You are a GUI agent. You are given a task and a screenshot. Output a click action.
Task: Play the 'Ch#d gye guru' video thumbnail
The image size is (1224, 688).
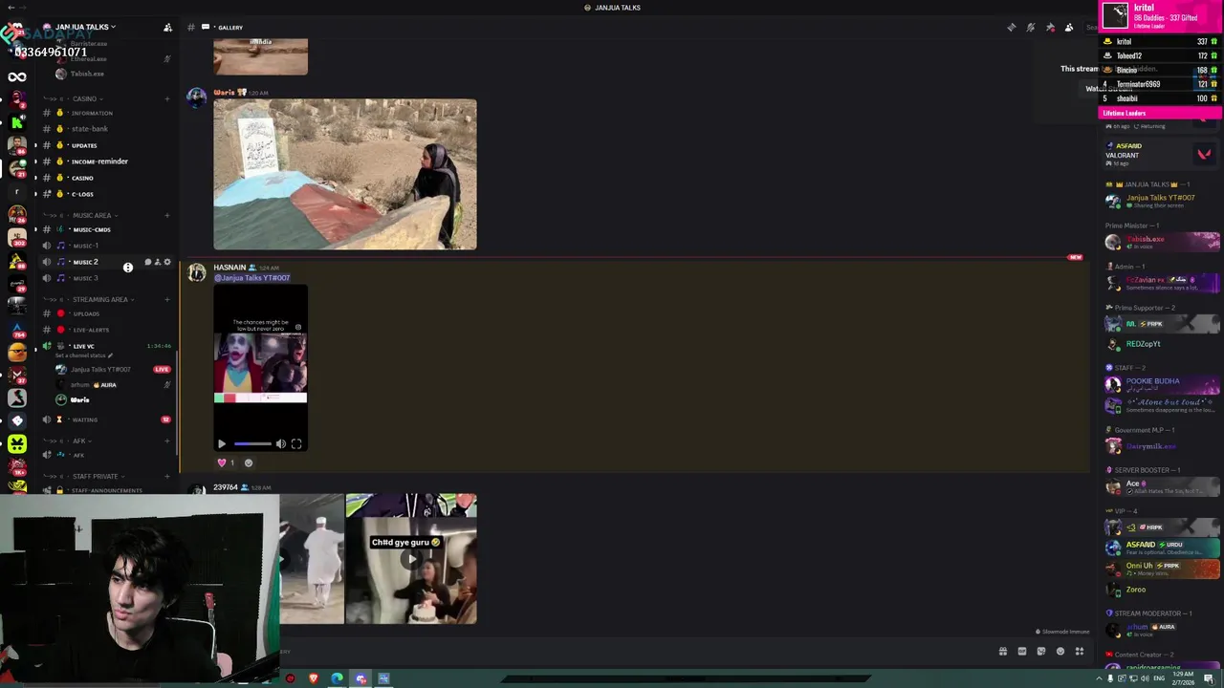point(411,559)
